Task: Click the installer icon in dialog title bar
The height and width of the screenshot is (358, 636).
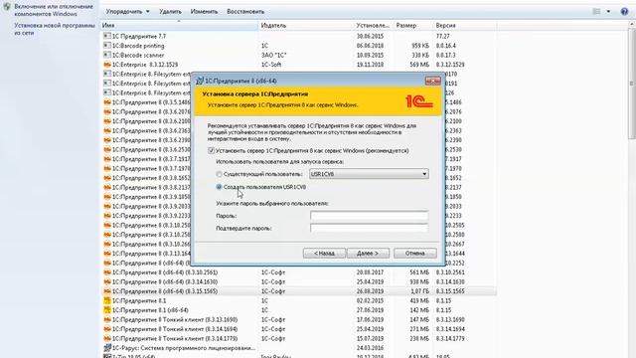Action: pos(199,81)
